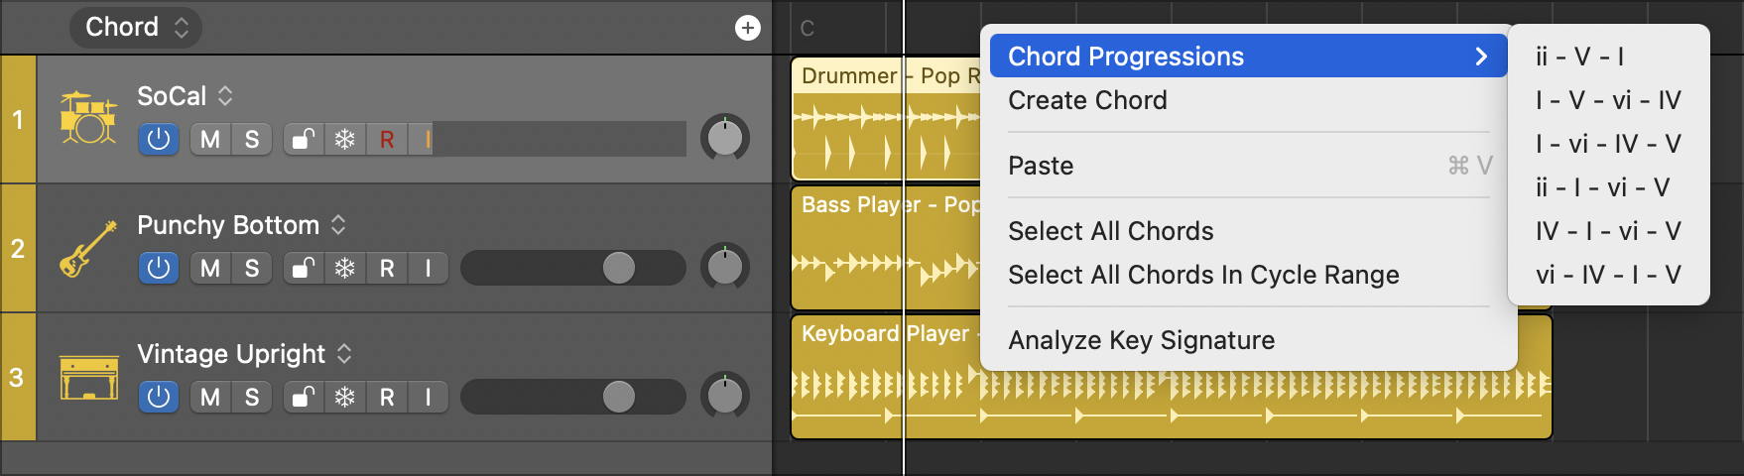Click the Vintage Upright piano icon
This screenshot has width=1744, height=476.
88,377
